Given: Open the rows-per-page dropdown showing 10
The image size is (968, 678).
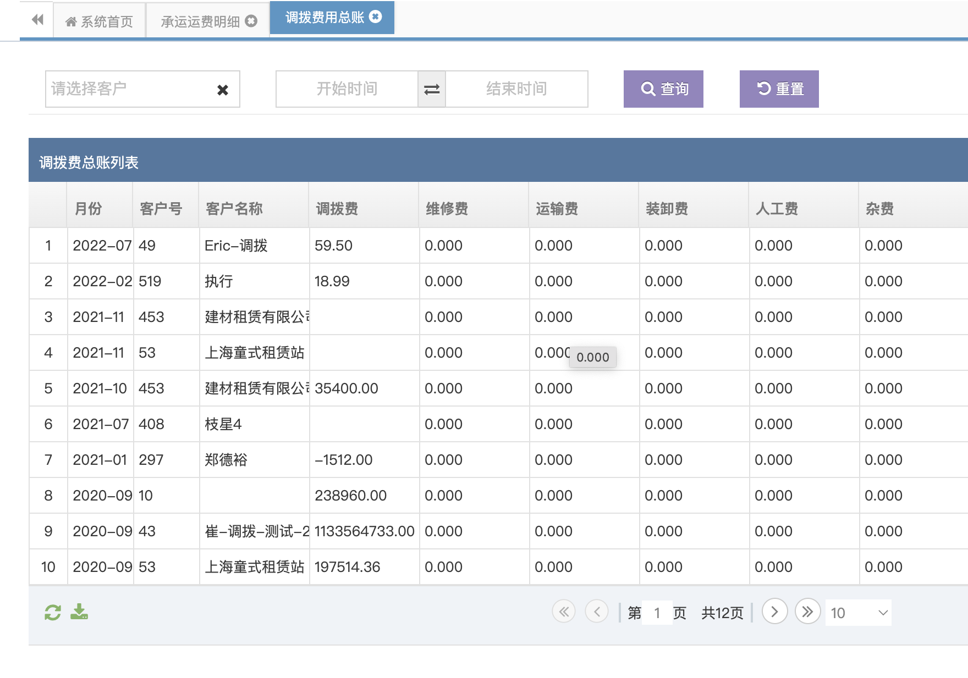Looking at the screenshot, I should point(859,613).
